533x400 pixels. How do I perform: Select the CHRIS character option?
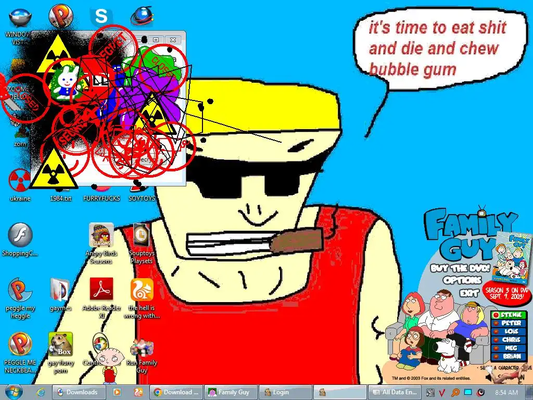(509, 340)
